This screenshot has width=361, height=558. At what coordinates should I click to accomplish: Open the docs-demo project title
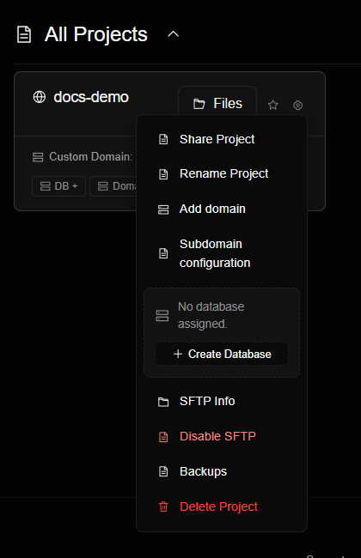(x=91, y=97)
